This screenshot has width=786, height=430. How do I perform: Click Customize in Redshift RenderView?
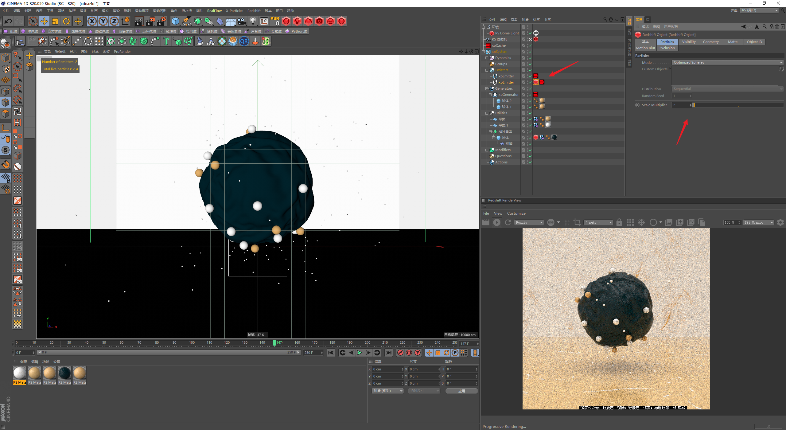pos(516,213)
